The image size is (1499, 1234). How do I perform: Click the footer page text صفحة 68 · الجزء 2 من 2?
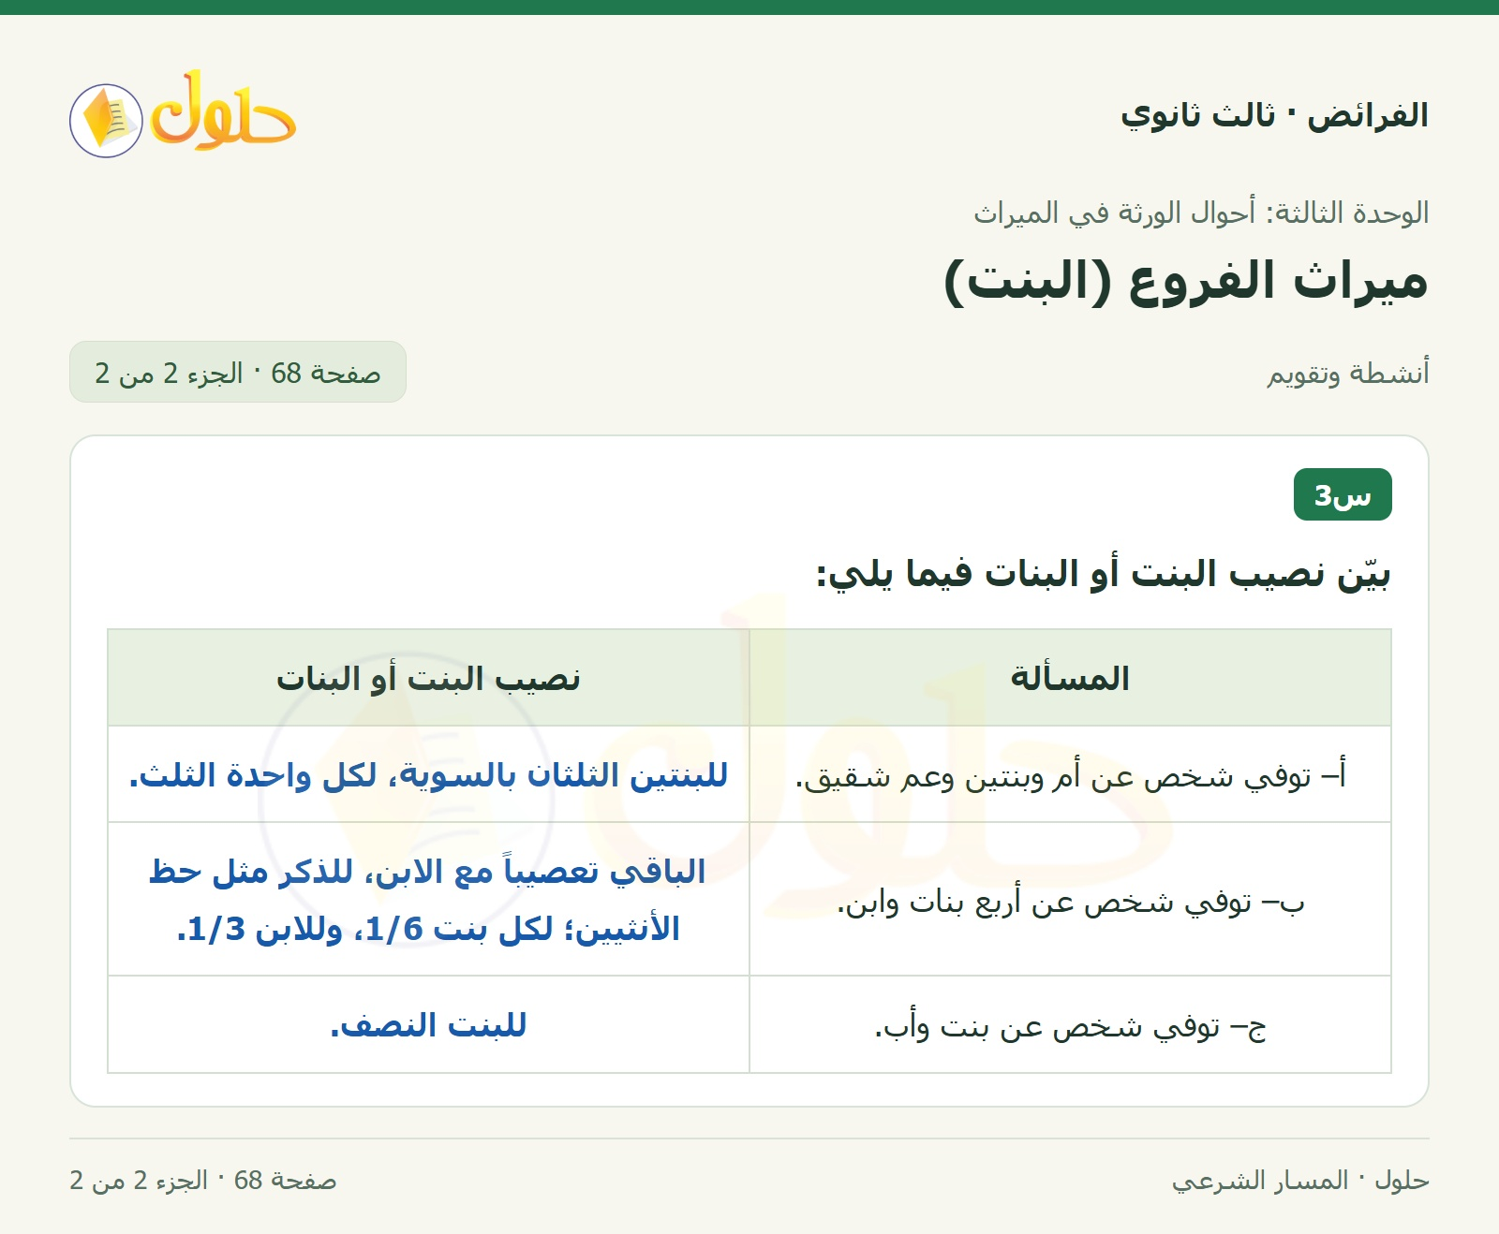pyautogui.click(x=202, y=1180)
